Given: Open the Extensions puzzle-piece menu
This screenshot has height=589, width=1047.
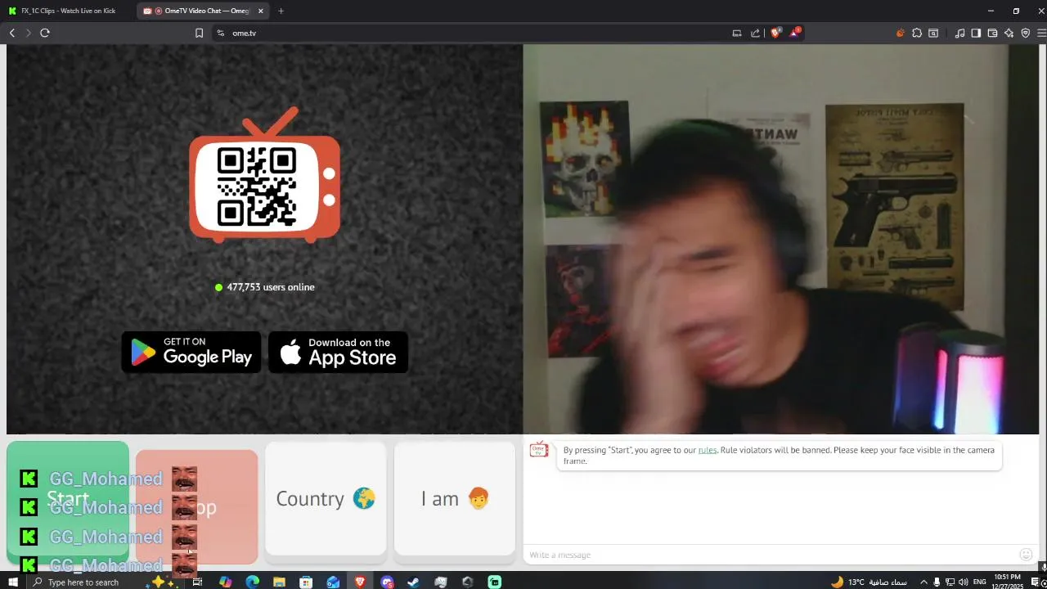Looking at the screenshot, I should (x=917, y=33).
